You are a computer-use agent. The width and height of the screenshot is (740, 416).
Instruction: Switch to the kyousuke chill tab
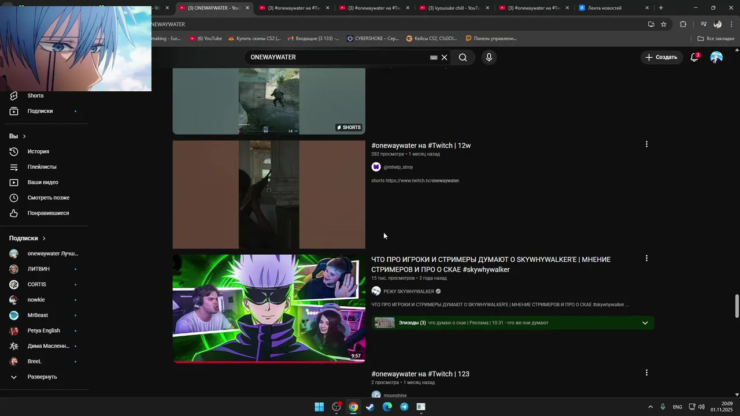point(454,8)
